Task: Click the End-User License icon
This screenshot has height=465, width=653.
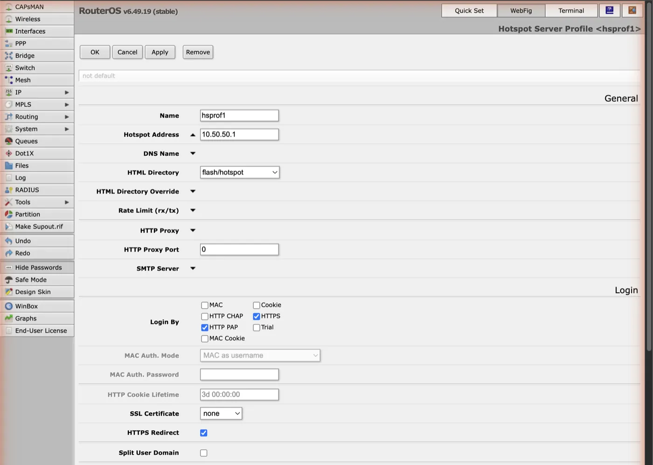Action: click(x=8, y=331)
